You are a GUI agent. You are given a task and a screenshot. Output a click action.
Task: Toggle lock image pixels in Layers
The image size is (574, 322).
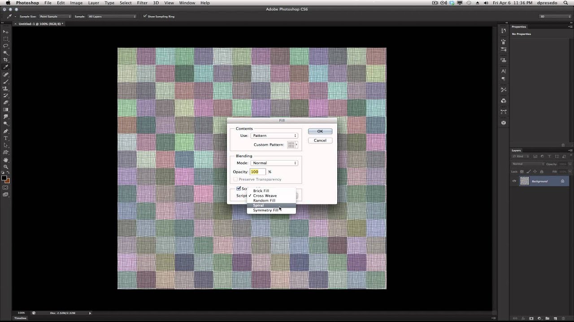(x=528, y=172)
